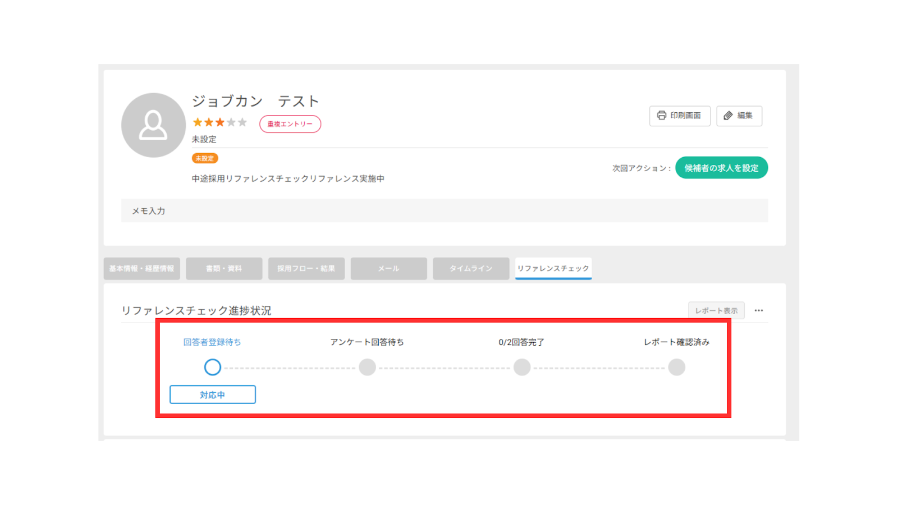Viewport: 898px width, 505px height.
Task: Open the 書類・資料 tab
Action: 224,269
